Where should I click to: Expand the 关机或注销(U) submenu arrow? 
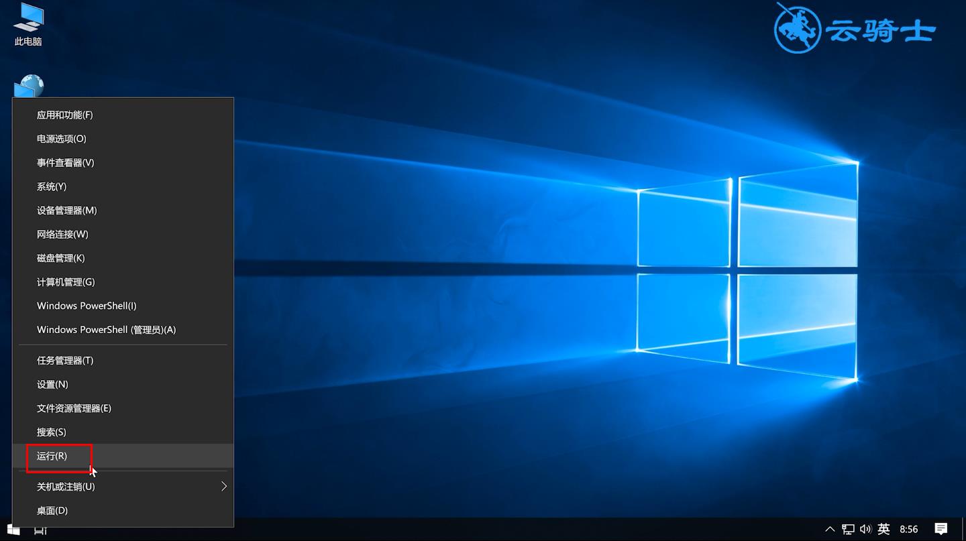pyautogui.click(x=224, y=486)
